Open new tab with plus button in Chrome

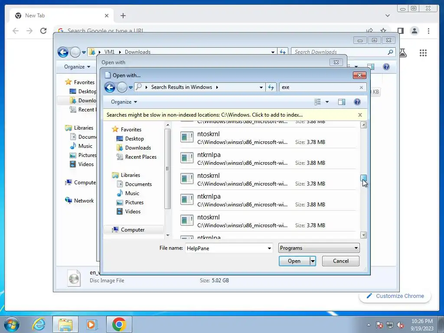tap(123, 16)
